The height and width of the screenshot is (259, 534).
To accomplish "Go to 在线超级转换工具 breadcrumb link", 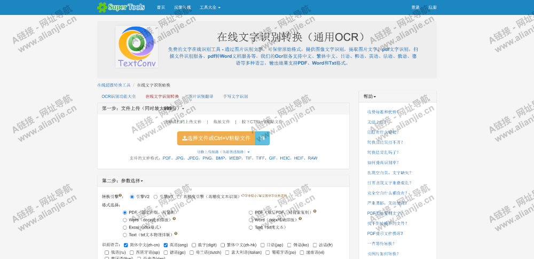I will pos(114,85).
